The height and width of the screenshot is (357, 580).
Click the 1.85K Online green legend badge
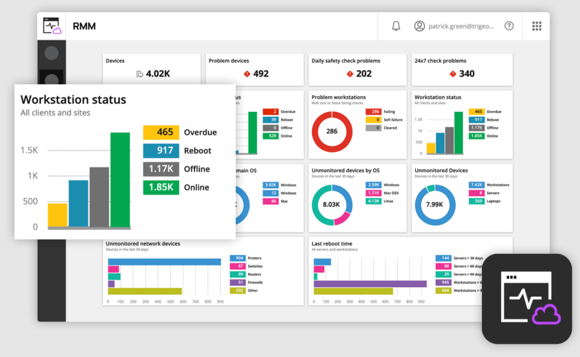click(161, 187)
